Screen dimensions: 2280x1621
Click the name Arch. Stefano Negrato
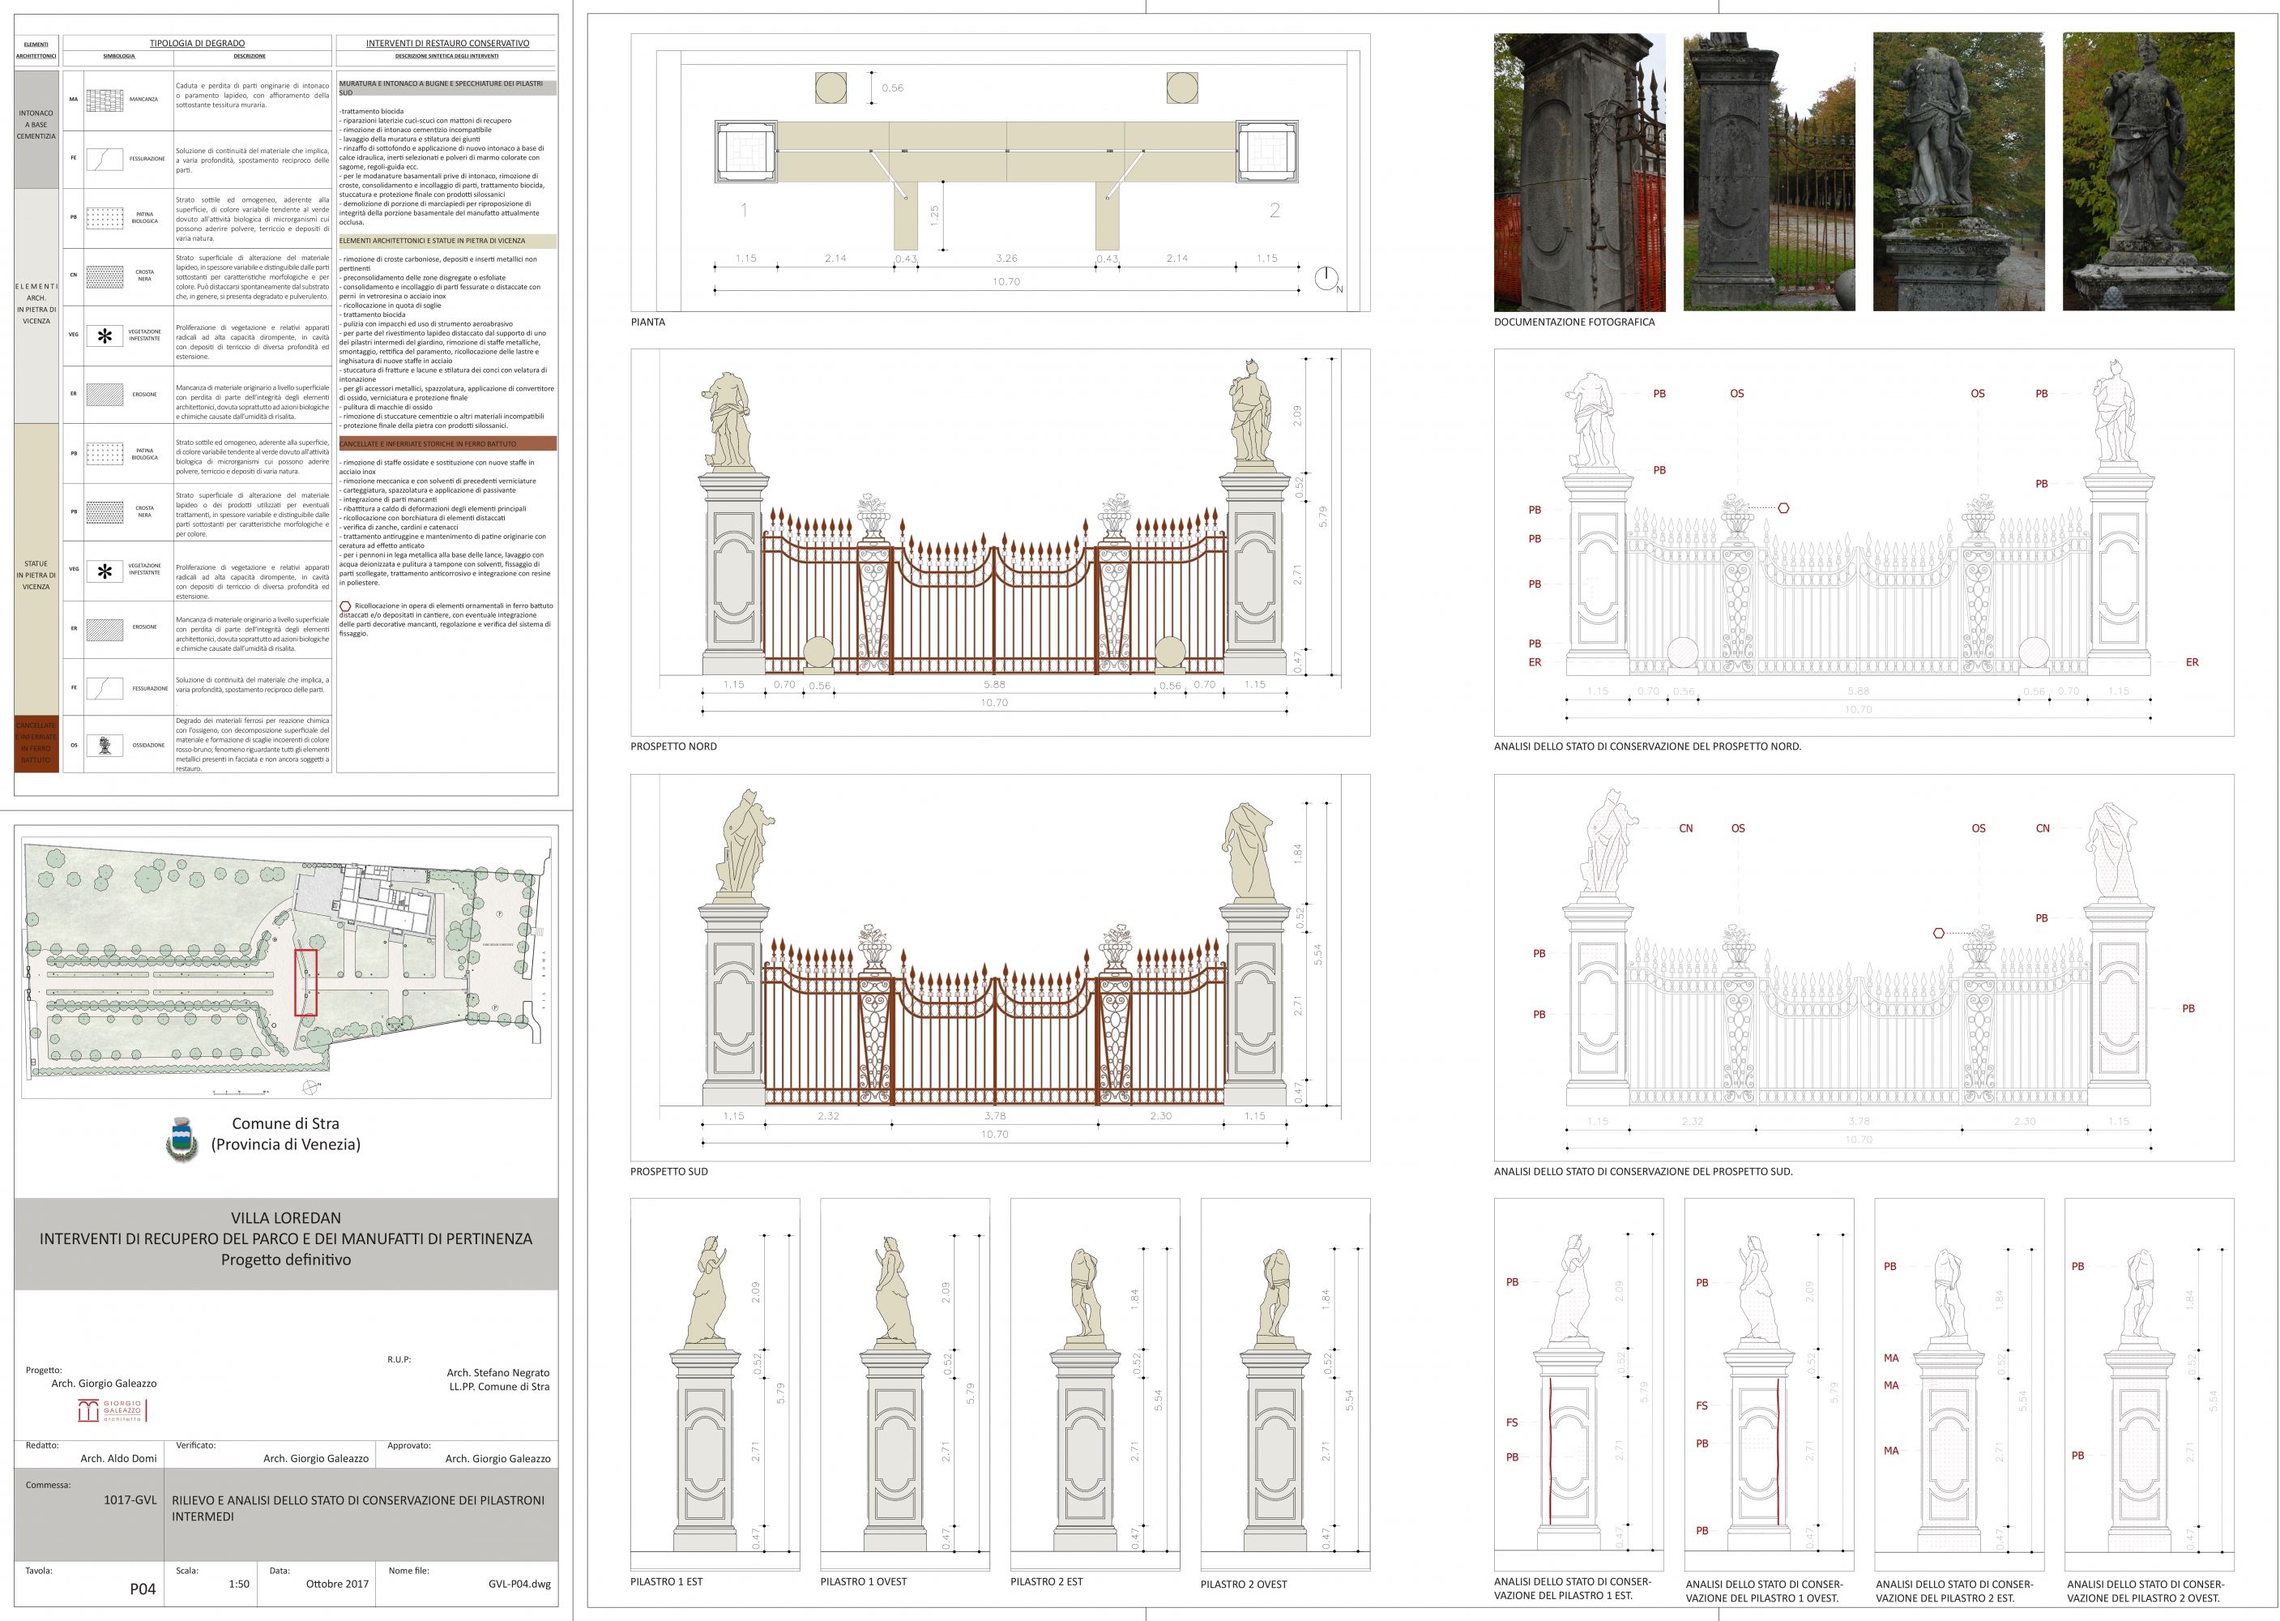pyautogui.click(x=498, y=1372)
